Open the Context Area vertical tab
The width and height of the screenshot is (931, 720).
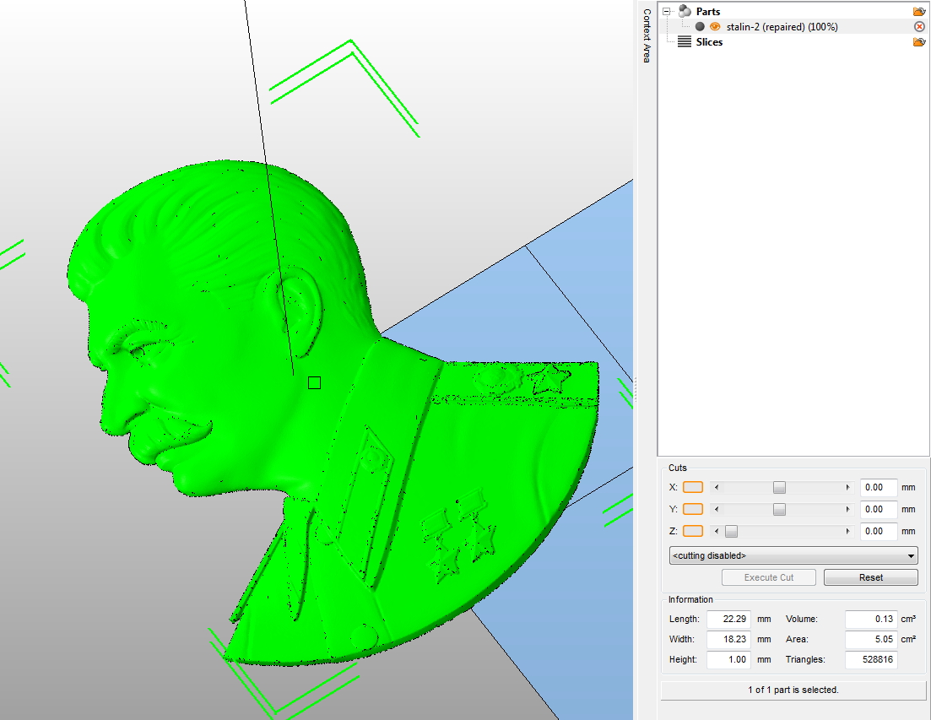point(647,35)
